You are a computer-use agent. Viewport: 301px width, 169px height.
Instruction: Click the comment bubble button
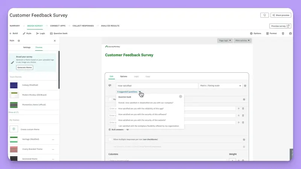[265, 15]
